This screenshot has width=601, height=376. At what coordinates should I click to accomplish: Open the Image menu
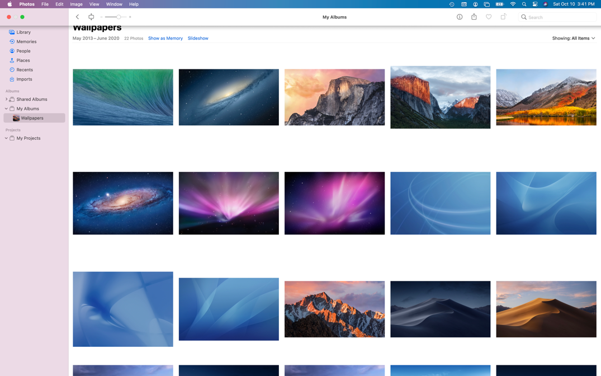tap(76, 4)
